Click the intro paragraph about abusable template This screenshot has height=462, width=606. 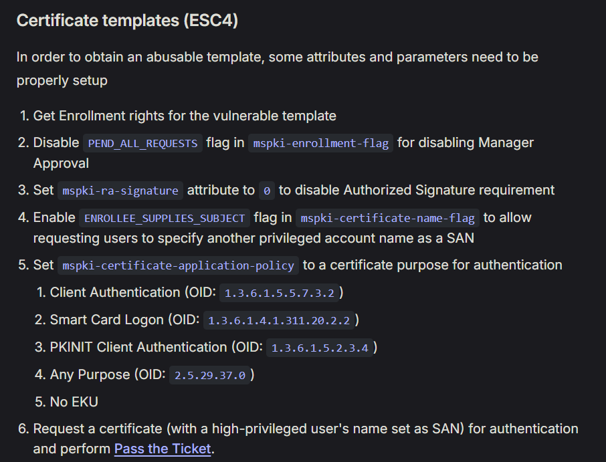[x=277, y=69]
